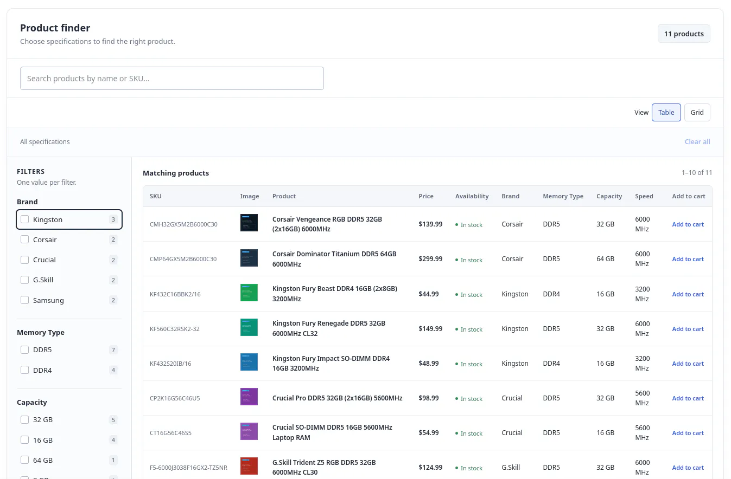Toggle the DDR4 filter checkbox
Viewport: 731px width, 479px height.
tap(24, 370)
